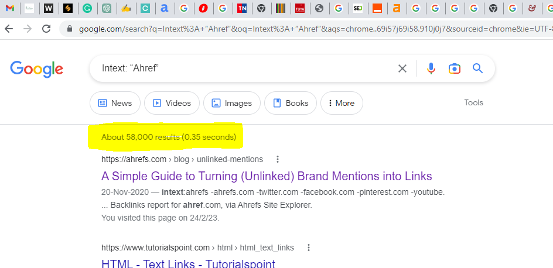Open the teal C favicon tab
Screen dimensions: 553x268
tap(145, 8)
